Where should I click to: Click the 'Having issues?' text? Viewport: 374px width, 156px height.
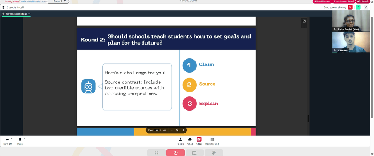[13, 1]
